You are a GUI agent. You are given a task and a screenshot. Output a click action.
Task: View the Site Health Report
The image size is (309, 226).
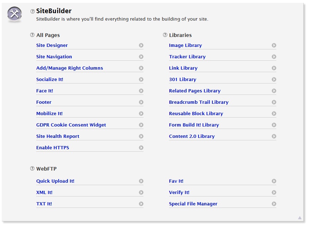point(58,136)
